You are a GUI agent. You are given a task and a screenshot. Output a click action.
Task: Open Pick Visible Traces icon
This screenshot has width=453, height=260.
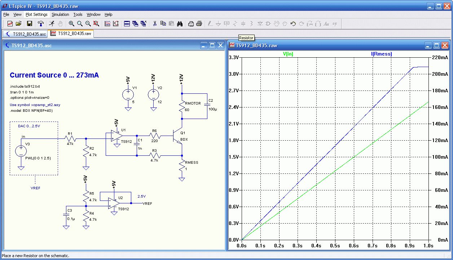tap(107, 24)
